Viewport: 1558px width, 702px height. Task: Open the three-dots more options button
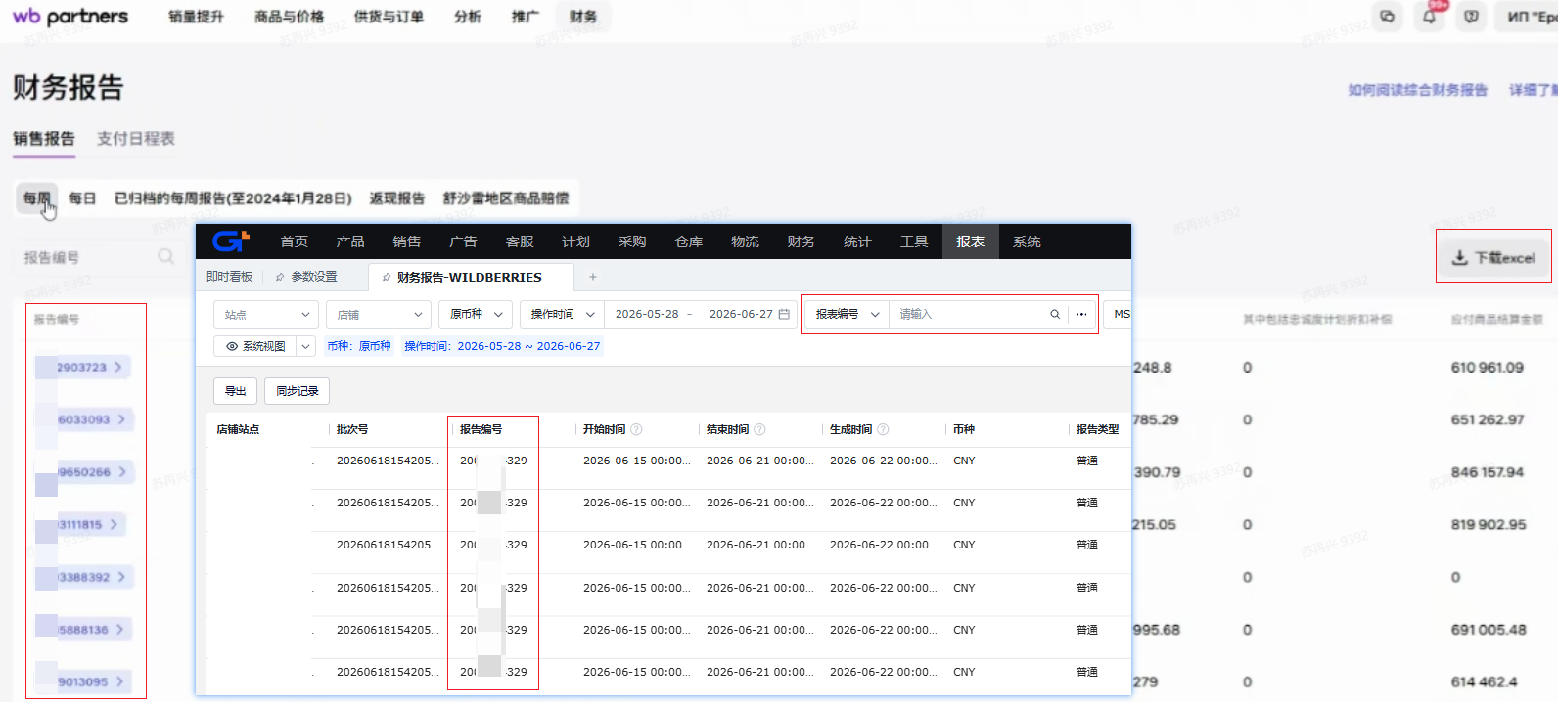[1081, 314]
